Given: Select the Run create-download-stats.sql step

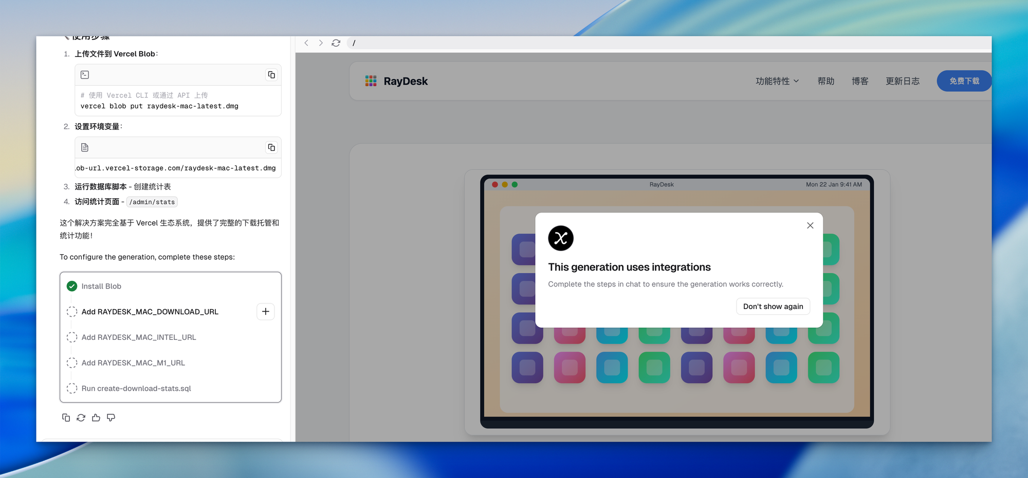Looking at the screenshot, I should [x=136, y=389].
